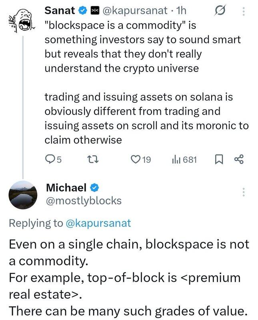This screenshot has width=258, height=320.
Task: Click the Grok icon on Sanat's tweet
Action: (x=219, y=10)
